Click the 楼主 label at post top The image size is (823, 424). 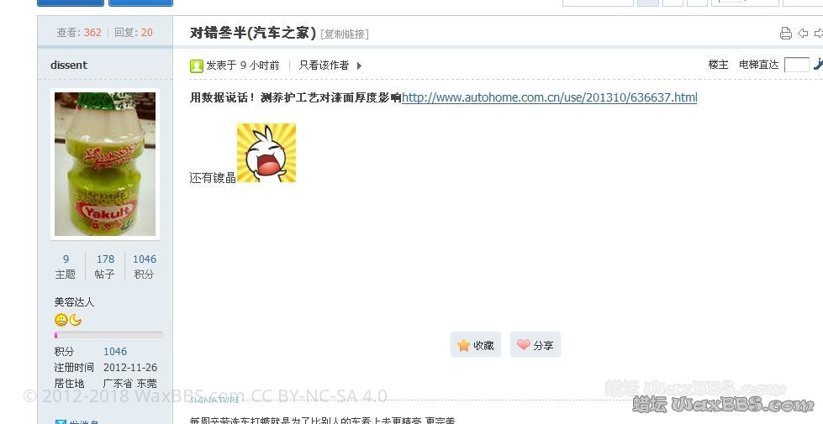(x=718, y=65)
